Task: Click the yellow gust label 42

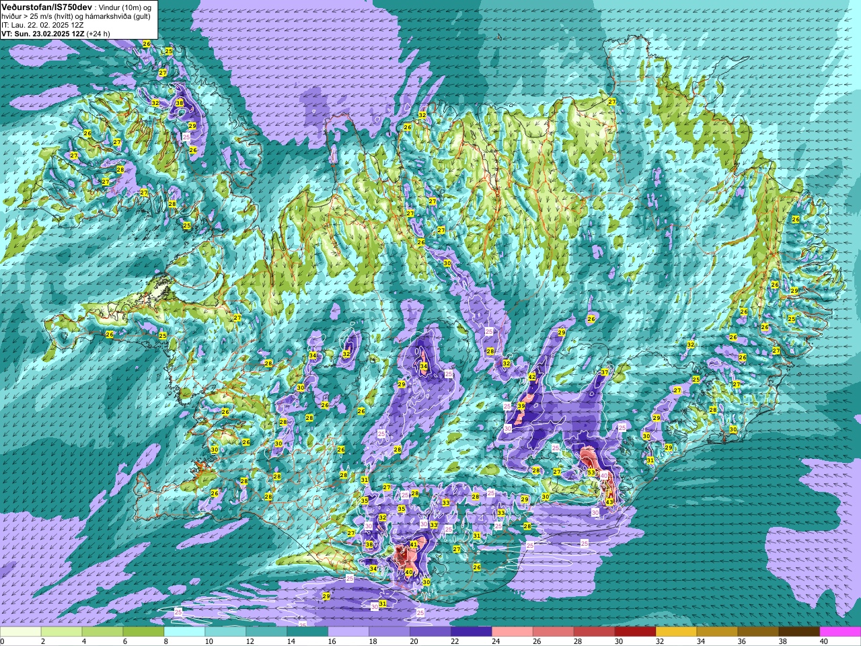Action: point(532,377)
